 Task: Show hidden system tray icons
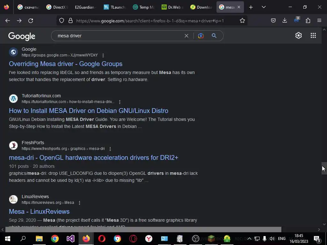coord(249,239)
